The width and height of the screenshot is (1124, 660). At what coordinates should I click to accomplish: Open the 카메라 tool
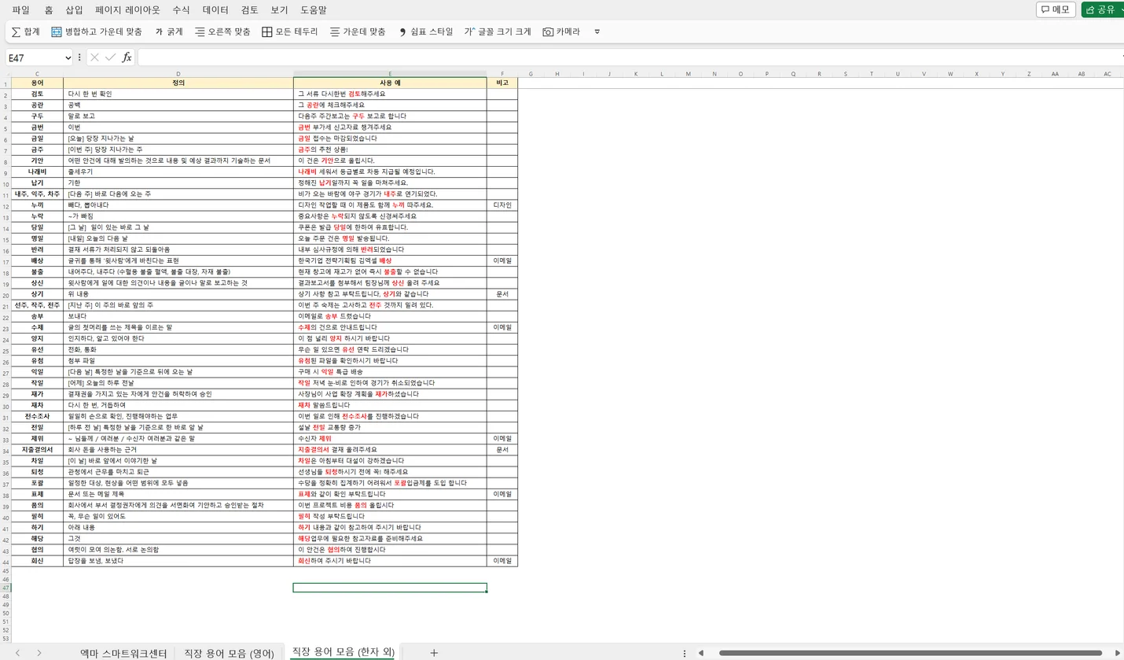(x=561, y=31)
